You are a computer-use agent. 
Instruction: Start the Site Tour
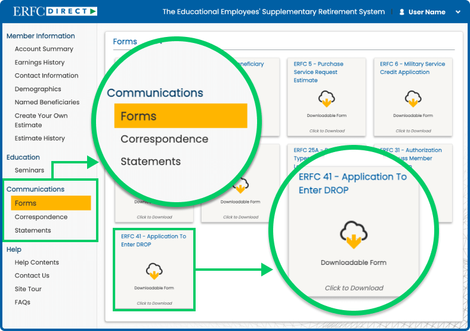pyautogui.click(x=28, y=289)
